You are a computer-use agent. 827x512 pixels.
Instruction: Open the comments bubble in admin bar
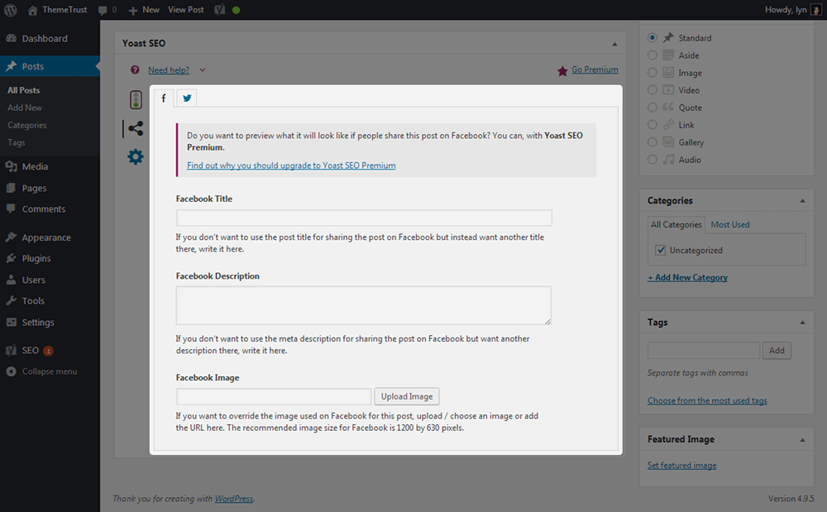[103, 10]
